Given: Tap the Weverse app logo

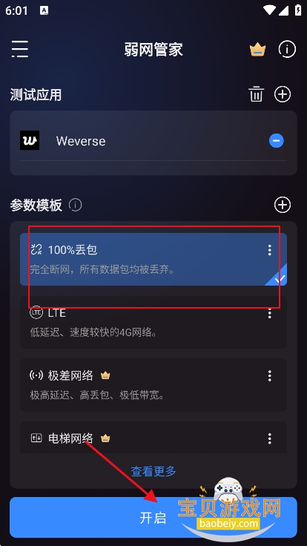Looking at the screenshot, I should point(30,141).
